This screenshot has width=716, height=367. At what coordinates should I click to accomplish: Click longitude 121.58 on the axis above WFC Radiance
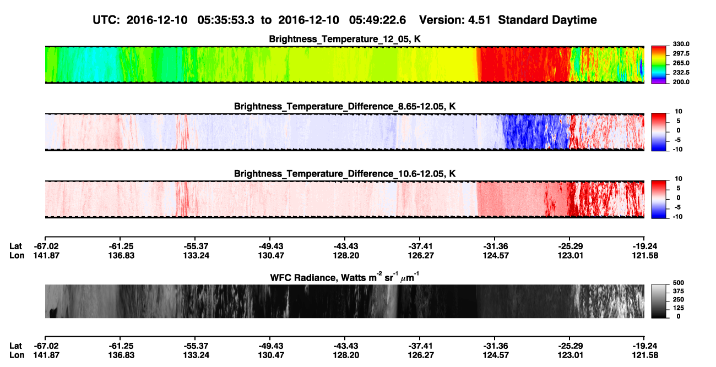click(644, 255)
